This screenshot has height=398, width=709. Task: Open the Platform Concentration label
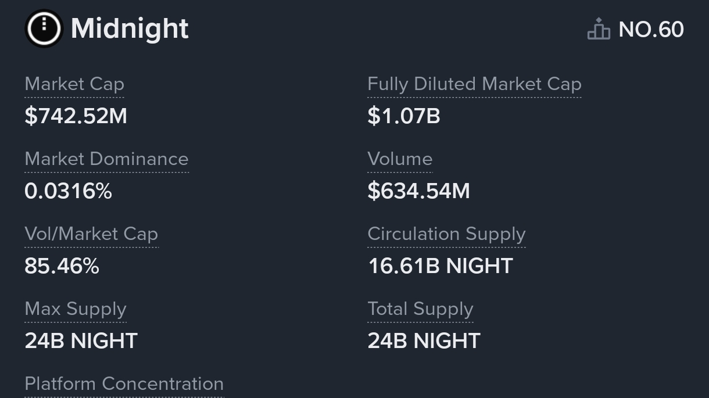124,384
